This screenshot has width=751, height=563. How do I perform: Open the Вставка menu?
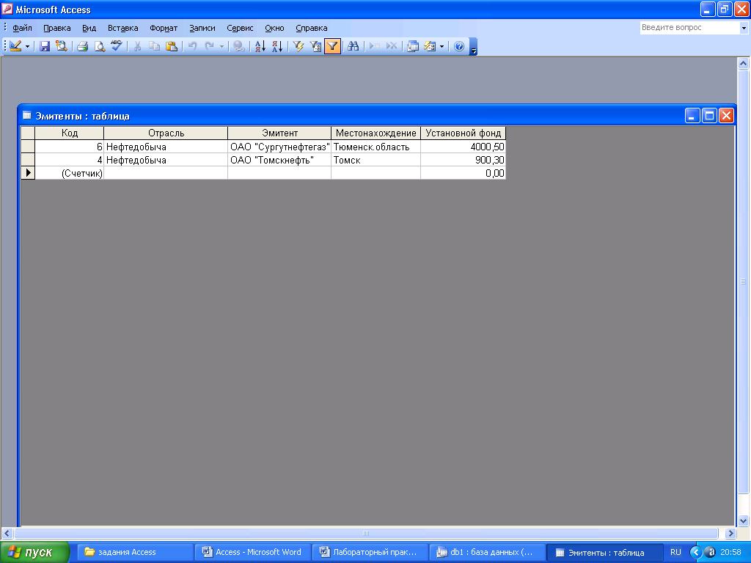click(122, 29)
